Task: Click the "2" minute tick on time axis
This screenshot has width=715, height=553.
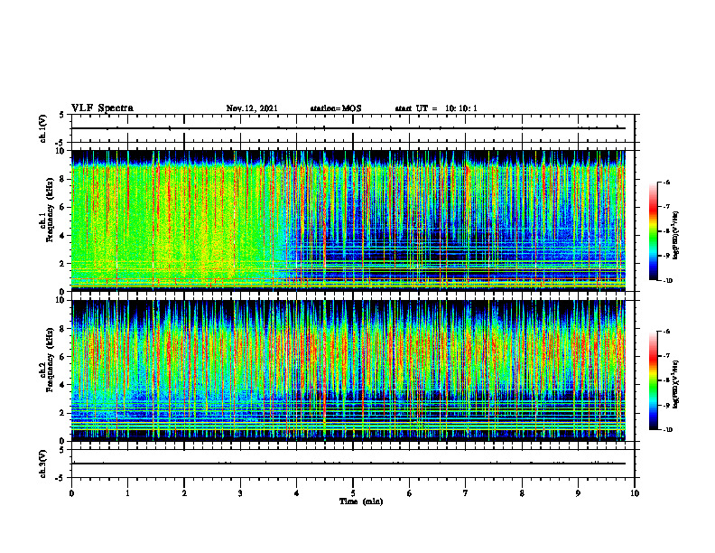Action: coord(184,493)
